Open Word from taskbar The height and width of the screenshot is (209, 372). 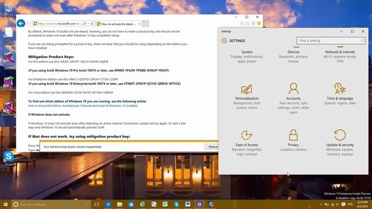188,204
